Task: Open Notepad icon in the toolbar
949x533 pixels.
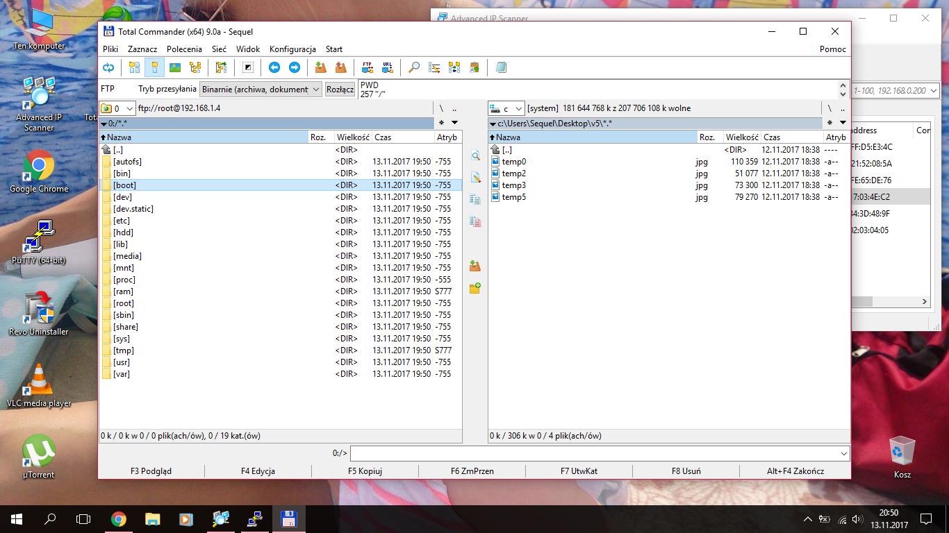Action: 501,67
